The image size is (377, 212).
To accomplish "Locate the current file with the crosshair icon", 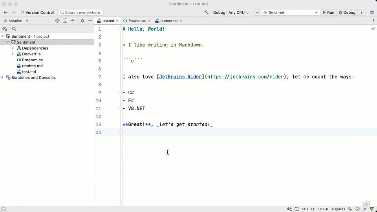I will coord(57,21).
